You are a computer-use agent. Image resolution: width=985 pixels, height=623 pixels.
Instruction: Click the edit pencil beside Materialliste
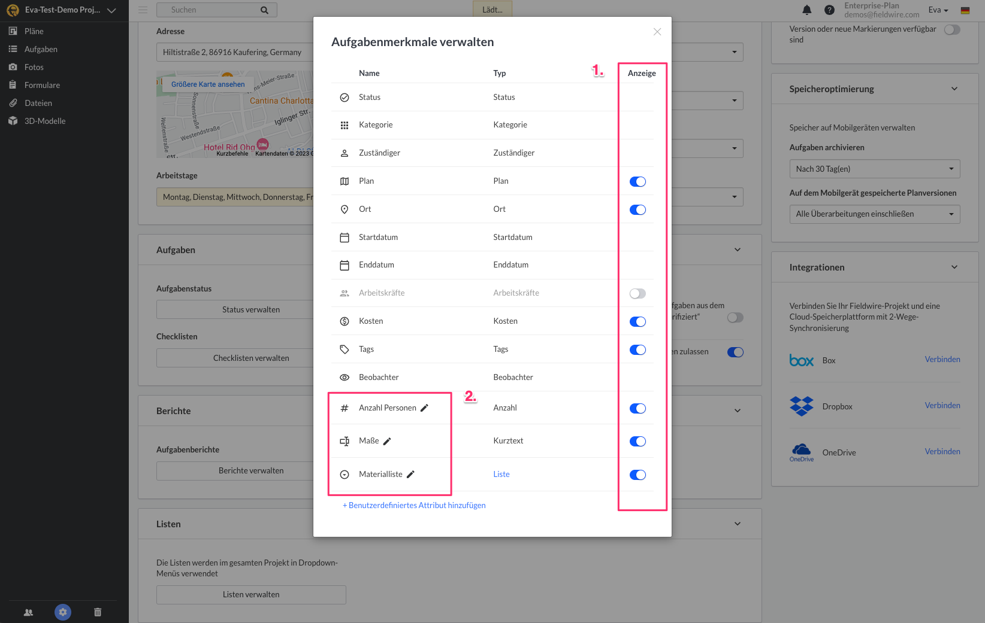click(410, 475)
